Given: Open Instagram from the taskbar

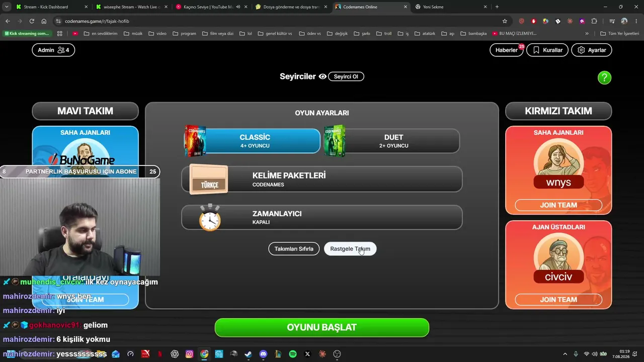Looking at the screenshot, I should [189, 354].
